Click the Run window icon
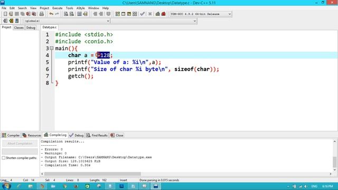 123,14
